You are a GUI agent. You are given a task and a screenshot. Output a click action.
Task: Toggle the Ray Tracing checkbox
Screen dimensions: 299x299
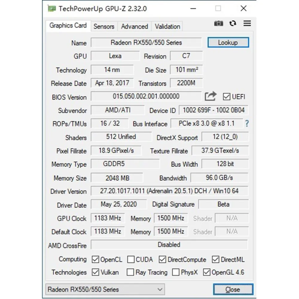pos(130,272)
